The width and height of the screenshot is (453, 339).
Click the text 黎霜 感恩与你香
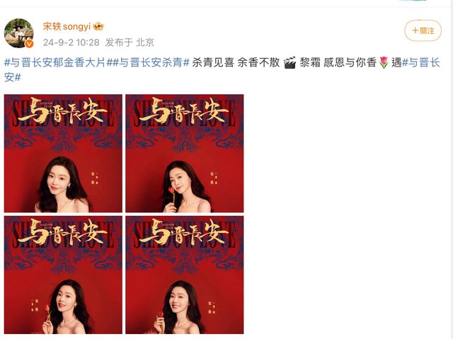(338, 62)
